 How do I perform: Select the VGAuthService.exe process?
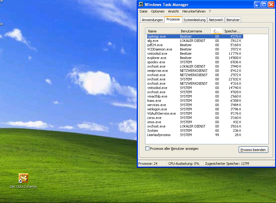pos(195,113)
